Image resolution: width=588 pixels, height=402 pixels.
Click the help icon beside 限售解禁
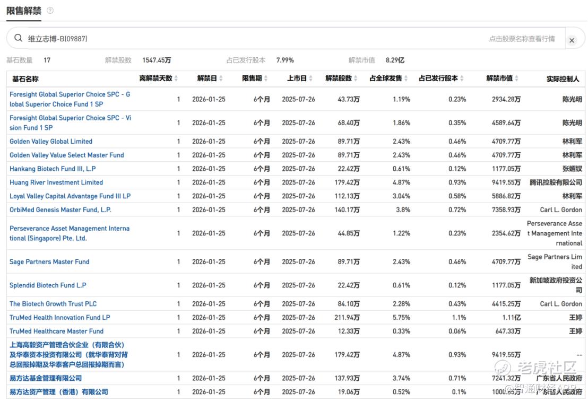coord(50,11)
